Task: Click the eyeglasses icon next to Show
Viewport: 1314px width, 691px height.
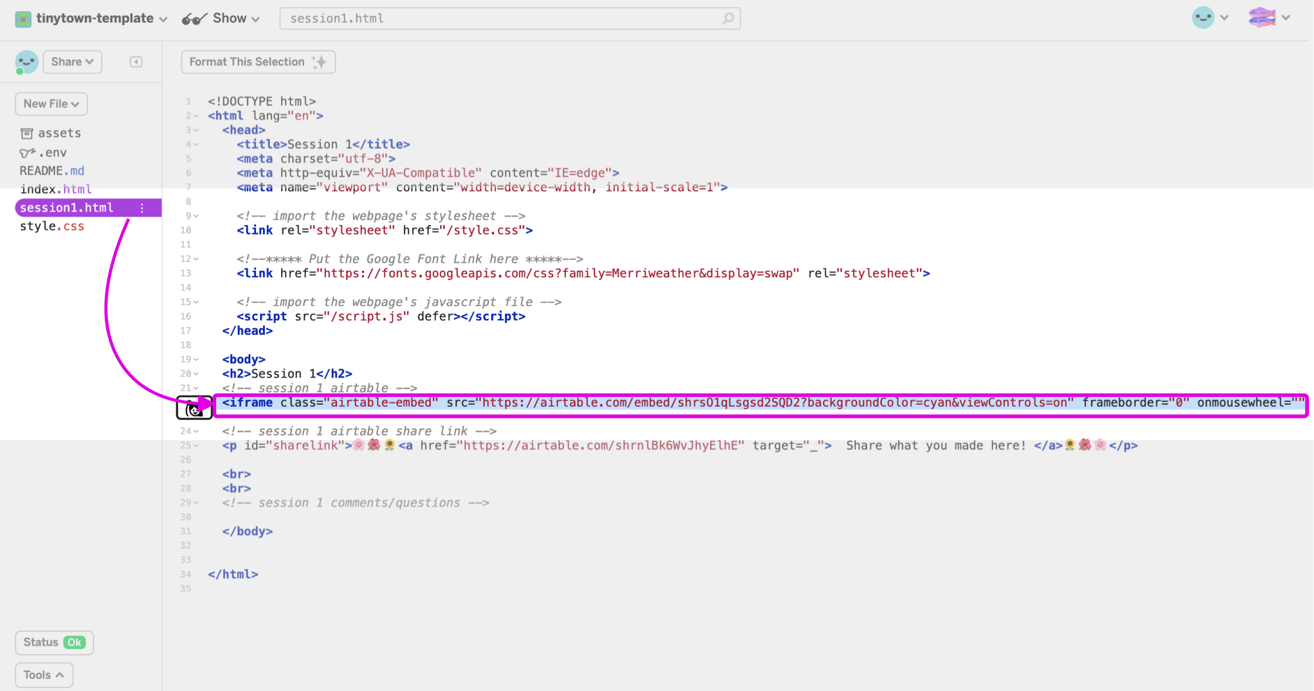Action: tap(193, 18)
